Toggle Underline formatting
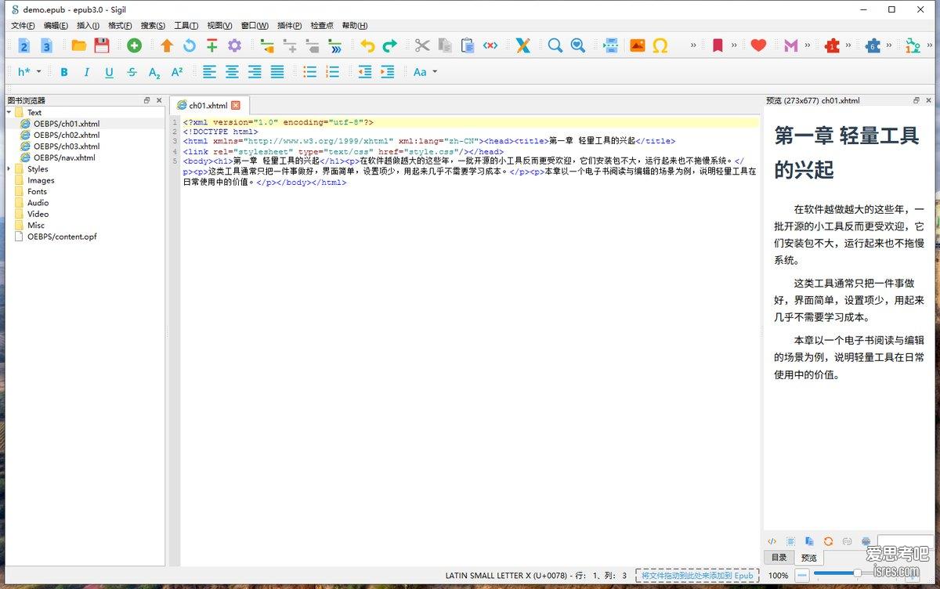The height and width of the screenshot is (589, 940). coord(109,72)
